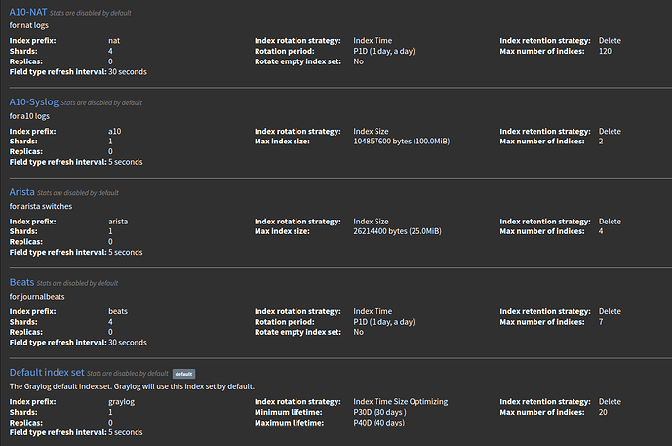Click Default index set max indices 20

pyautogui.click(x=603, y=412)
